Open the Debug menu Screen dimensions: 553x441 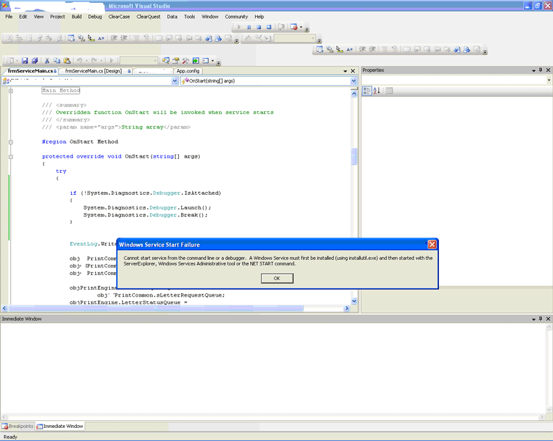[95, 17]
